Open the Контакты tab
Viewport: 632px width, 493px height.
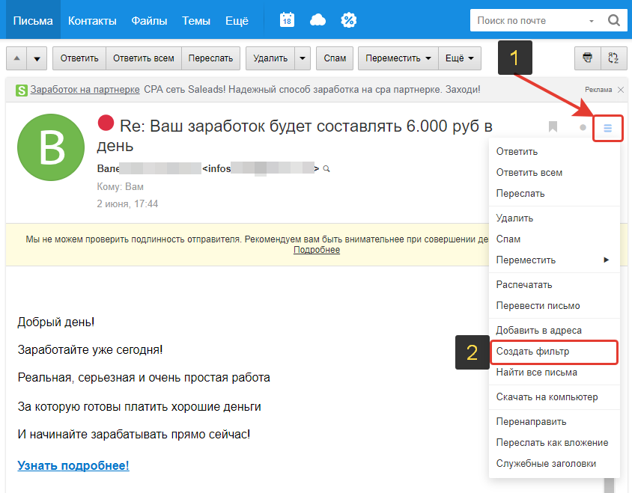92,20
